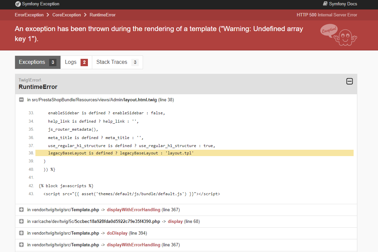Collapse the RuntimeError exception panel
The width and height of the screenshot is (378, 252).
349,81
